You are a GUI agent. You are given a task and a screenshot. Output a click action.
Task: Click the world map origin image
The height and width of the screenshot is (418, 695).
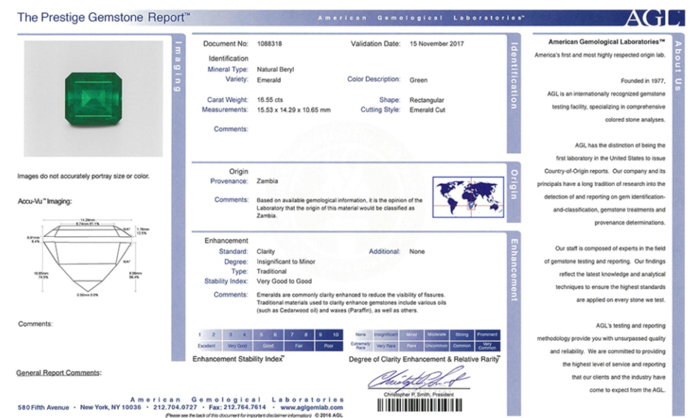click(x=468, y=197)
